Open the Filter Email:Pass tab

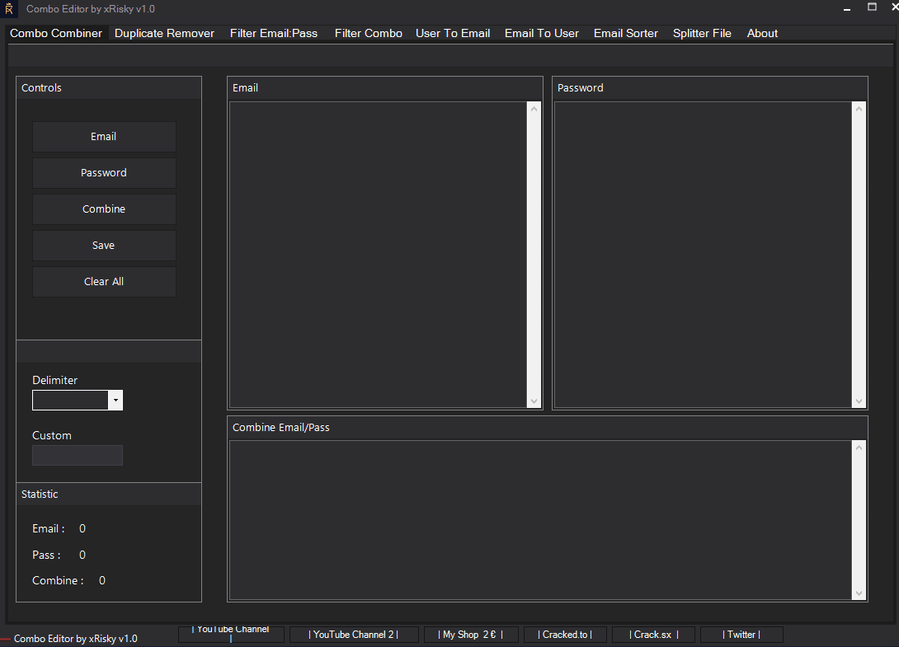[273, 33]
